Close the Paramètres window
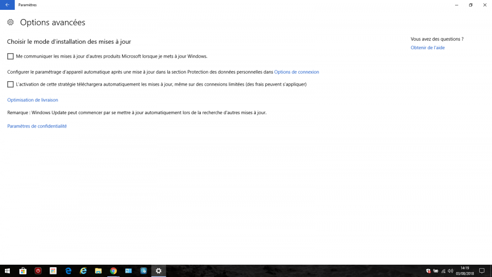Screen dimensions: 492x277 click(485, 5)
